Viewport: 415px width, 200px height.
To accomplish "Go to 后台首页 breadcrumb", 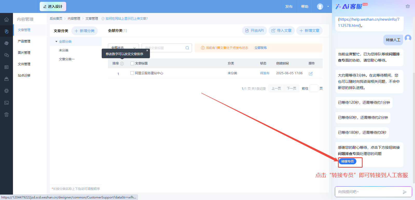I will (x=56, y=19).
